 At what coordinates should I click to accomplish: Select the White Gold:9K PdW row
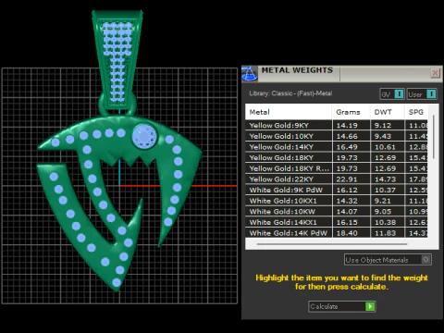point(337,190)
